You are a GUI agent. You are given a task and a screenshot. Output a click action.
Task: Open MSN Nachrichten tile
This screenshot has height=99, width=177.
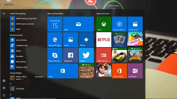(x=104, y=55)
